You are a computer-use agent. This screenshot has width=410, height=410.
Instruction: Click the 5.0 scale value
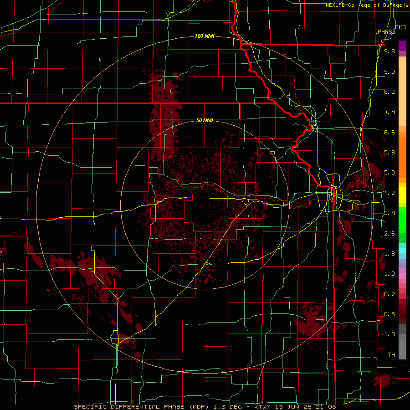coord(389,173)
